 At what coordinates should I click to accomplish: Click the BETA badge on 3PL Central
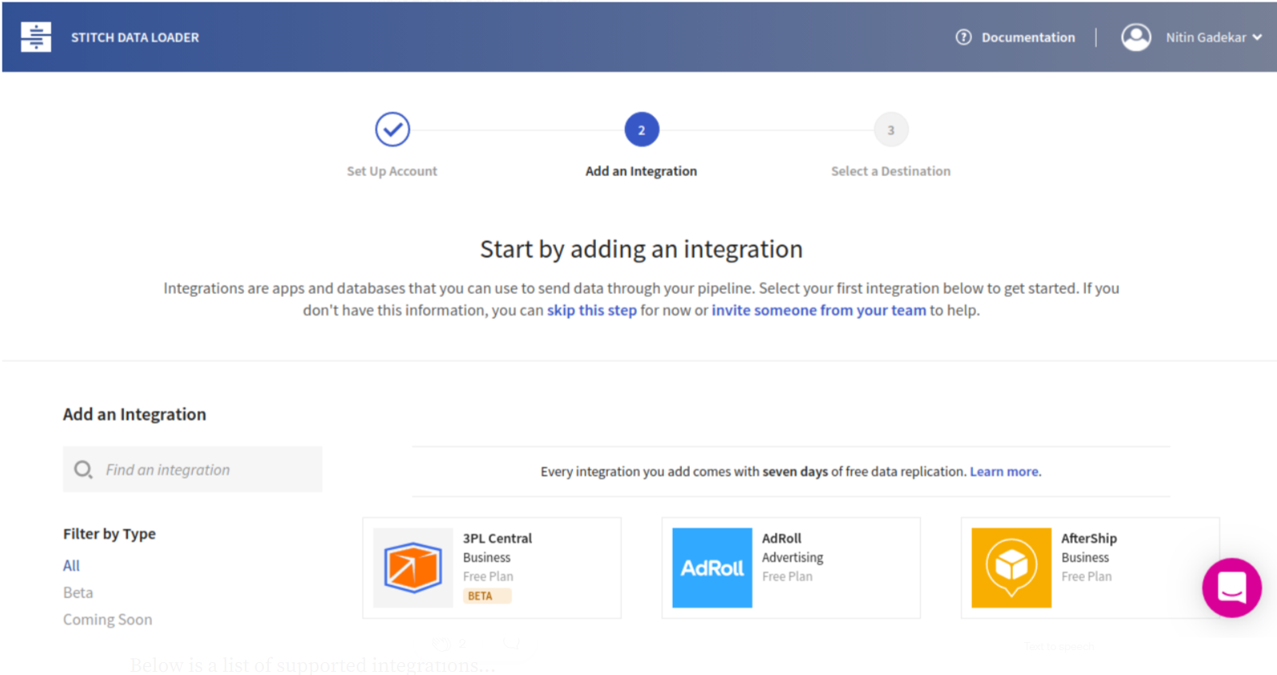pyautogui.click(x=486, y=596)
